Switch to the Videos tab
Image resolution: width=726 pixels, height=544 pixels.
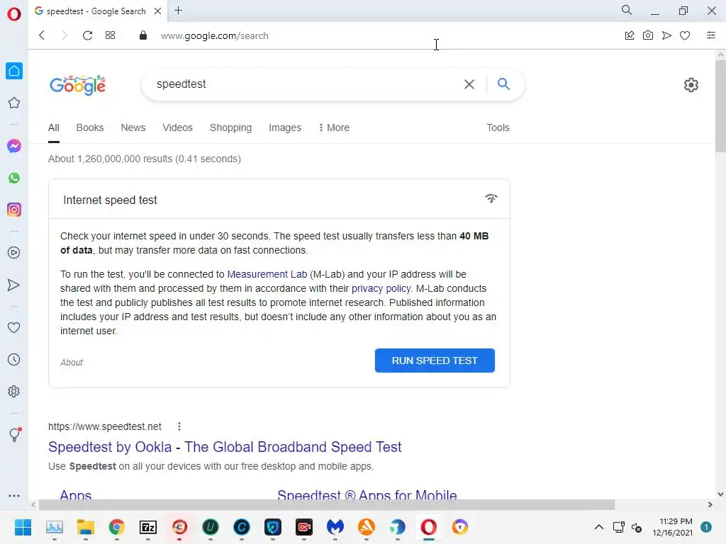(177, 127)
